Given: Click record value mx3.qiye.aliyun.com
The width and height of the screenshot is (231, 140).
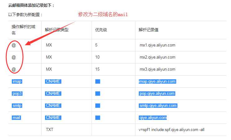Looking at the screenshot, I should [157, 69].
